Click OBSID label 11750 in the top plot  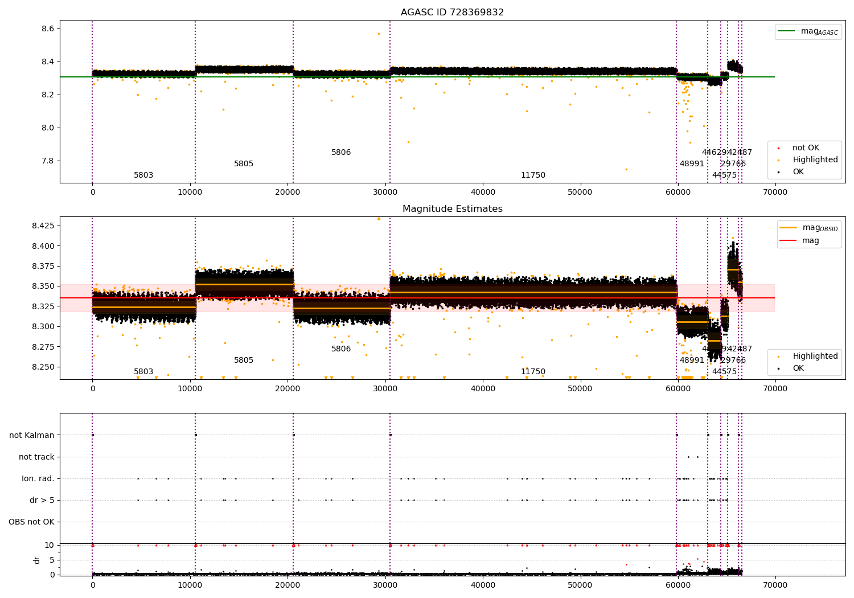pyautogui.click(x=533, y=175)
